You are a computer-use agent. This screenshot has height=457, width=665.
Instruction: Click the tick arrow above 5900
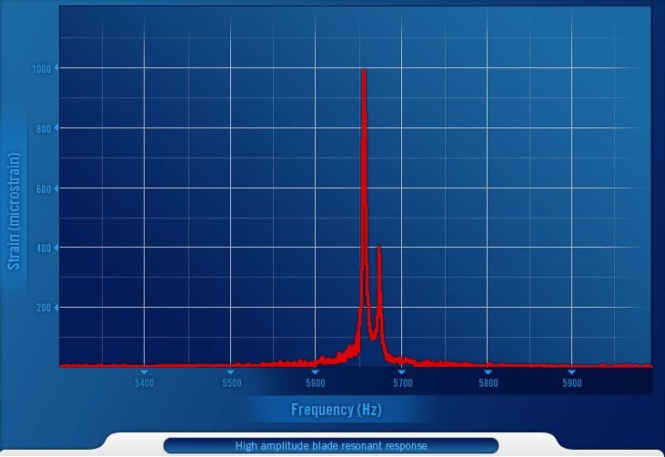coord(571,372)
